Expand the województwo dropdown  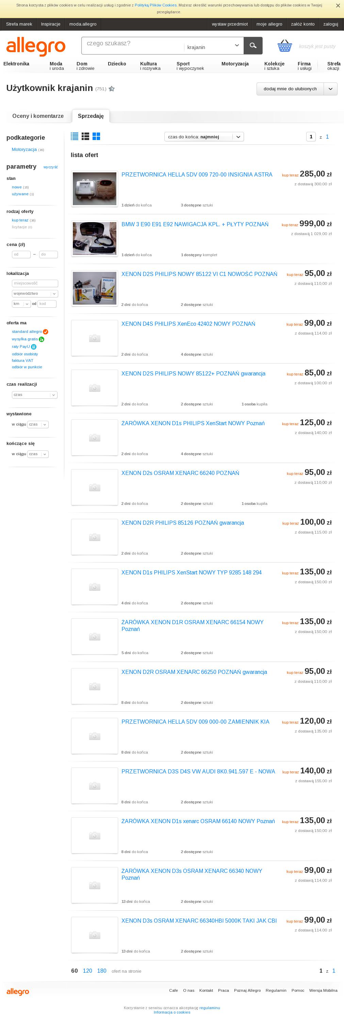35,294
